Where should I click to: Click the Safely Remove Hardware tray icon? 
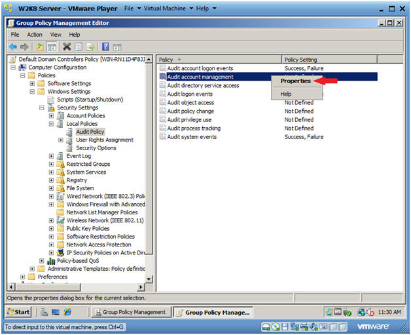[348, 312]
